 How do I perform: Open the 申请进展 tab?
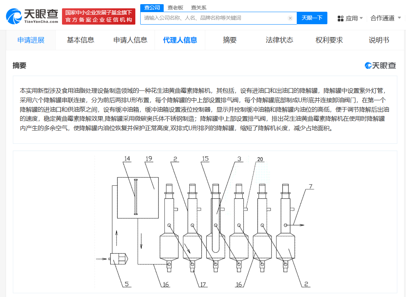(x=31, y=40)
